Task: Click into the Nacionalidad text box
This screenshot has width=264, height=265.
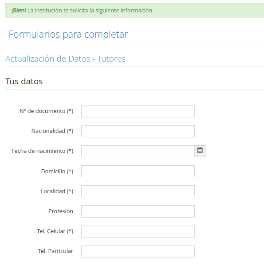Action: pos(138,131)
